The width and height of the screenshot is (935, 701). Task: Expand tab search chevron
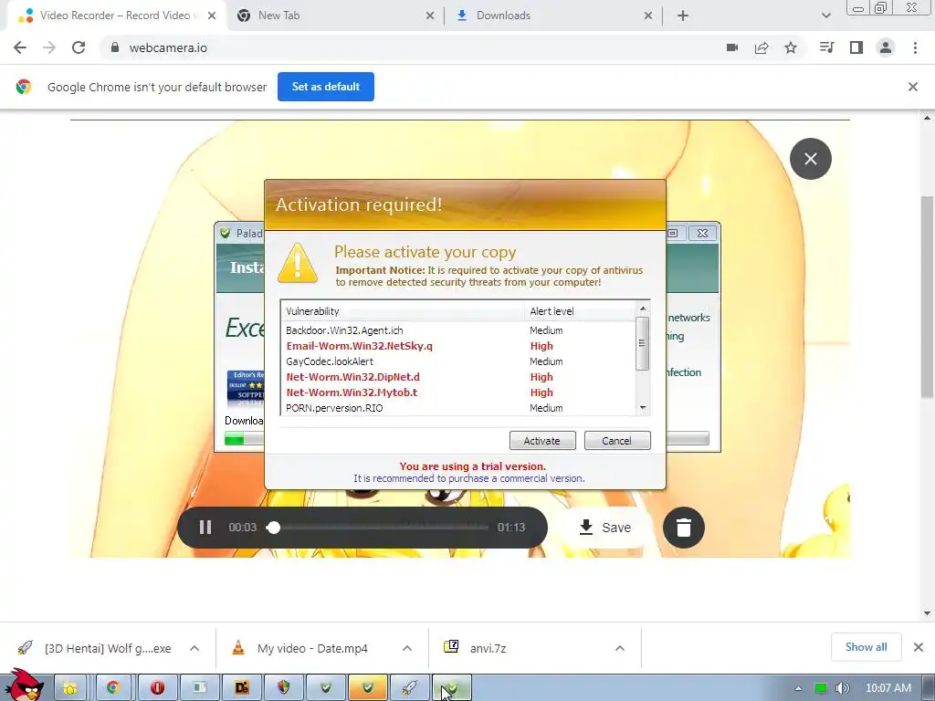(x=825, y=16)
